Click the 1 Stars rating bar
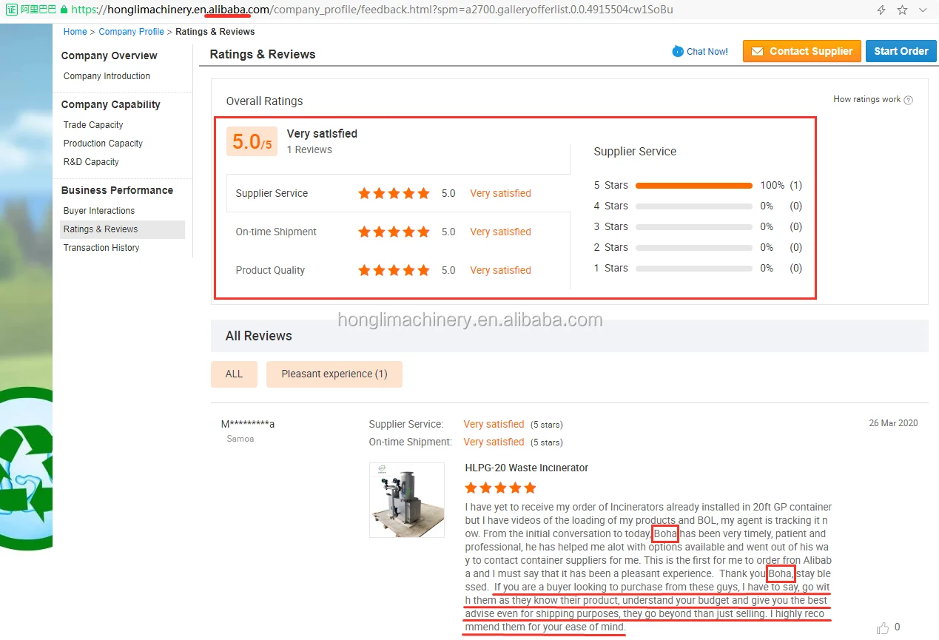Viewport: 939px width, 640px height. (694, 268)
